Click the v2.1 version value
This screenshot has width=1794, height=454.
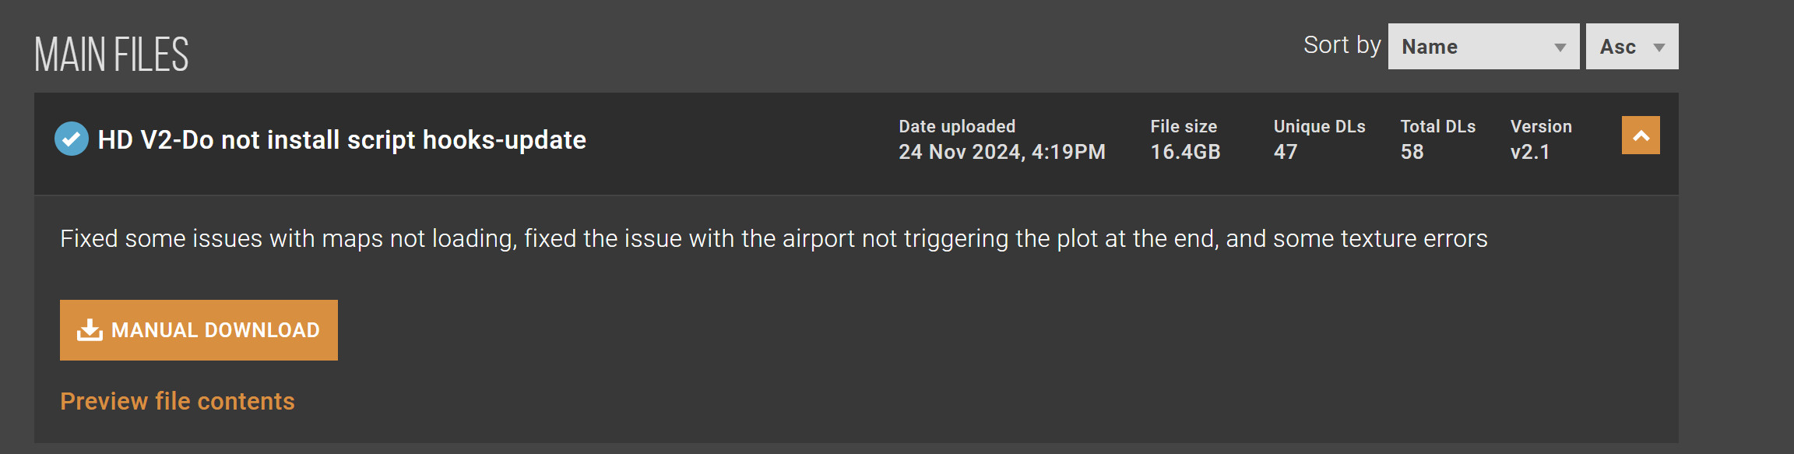tap(1530, 152)
